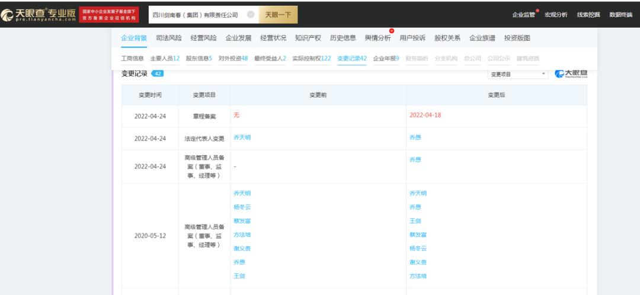Click the red official credit agency badge

109,15
